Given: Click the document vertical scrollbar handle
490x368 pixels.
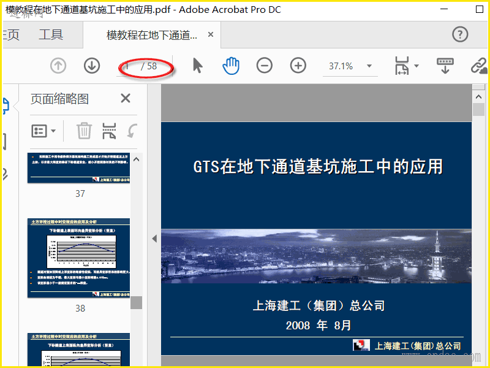Looking at the screenshot, I should coord(478,110).
